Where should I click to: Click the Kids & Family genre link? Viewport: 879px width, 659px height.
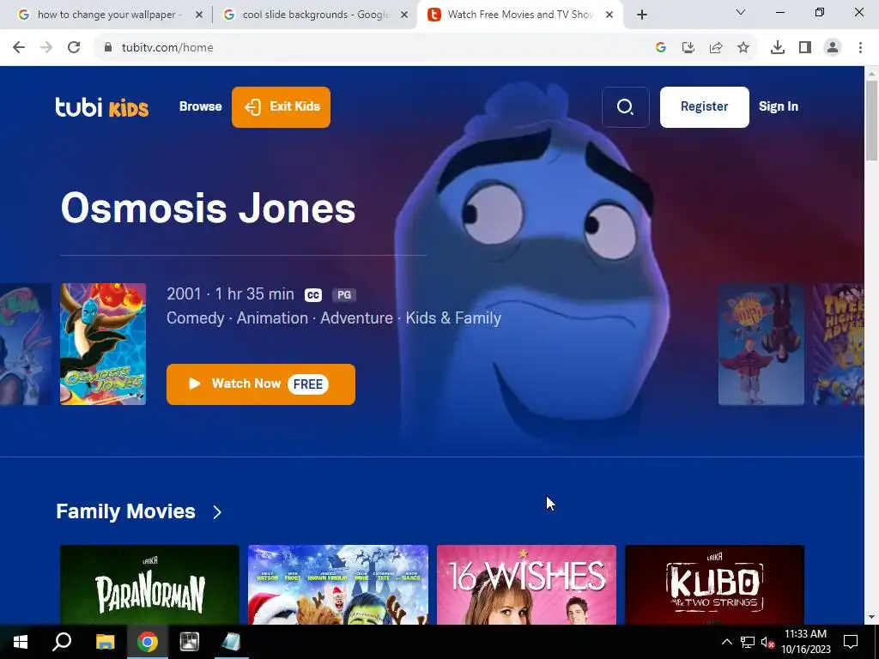coord(453,317)
